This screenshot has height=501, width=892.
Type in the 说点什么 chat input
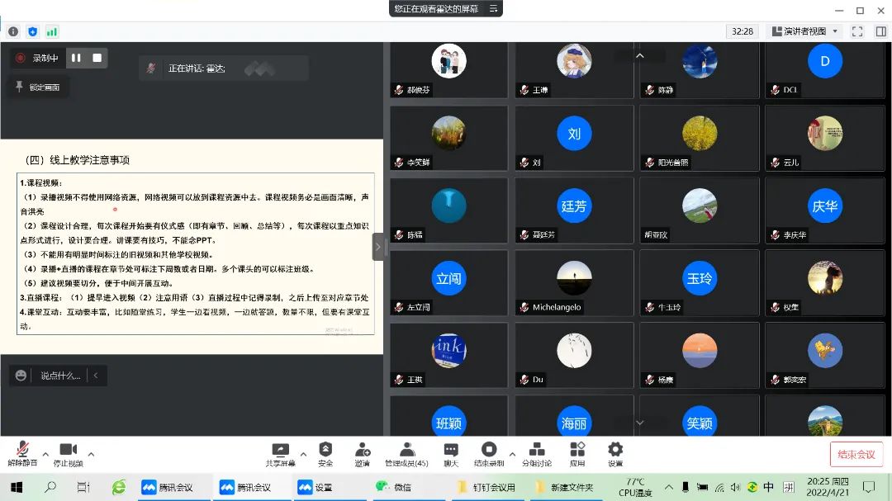pyautogui.click(x=60, y=376)
